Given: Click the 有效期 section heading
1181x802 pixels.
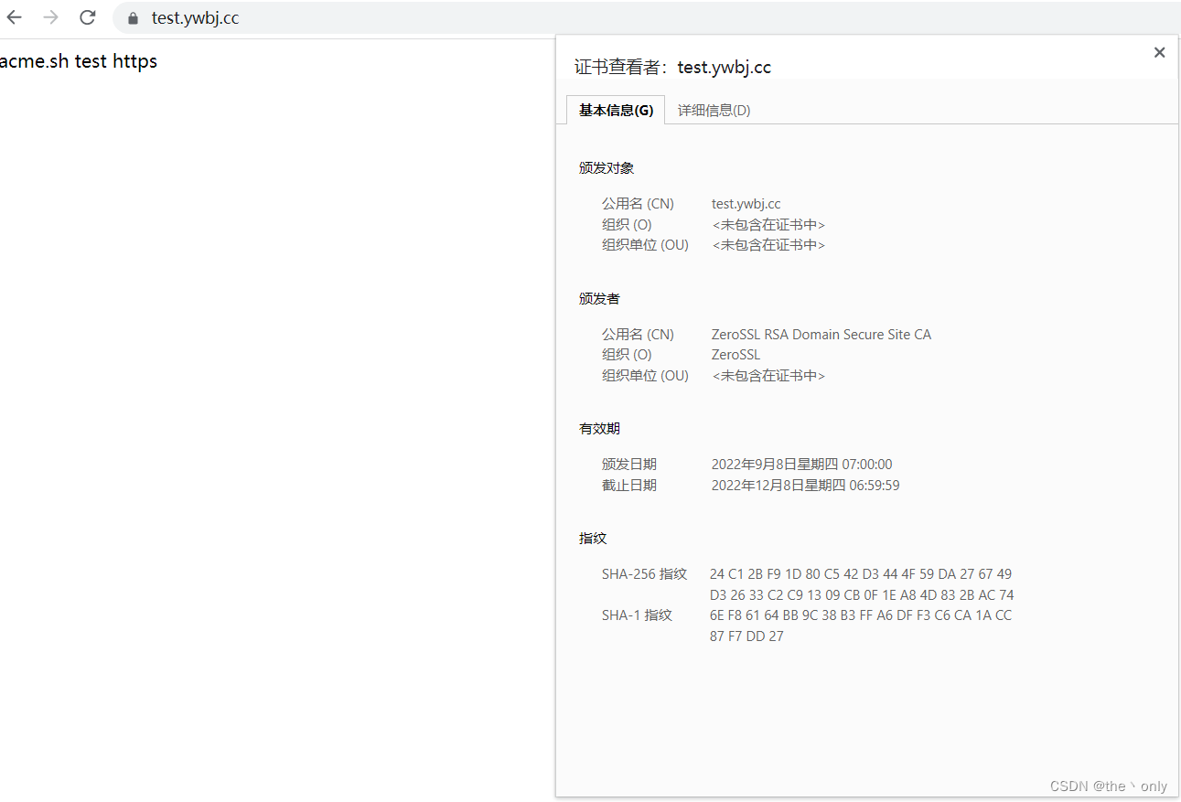Looking at the screenshot, I should point(599,429).
